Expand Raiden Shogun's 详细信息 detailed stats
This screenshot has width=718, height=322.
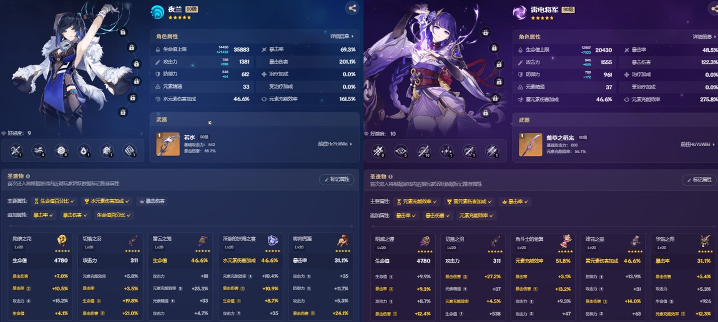pos(705,37)
